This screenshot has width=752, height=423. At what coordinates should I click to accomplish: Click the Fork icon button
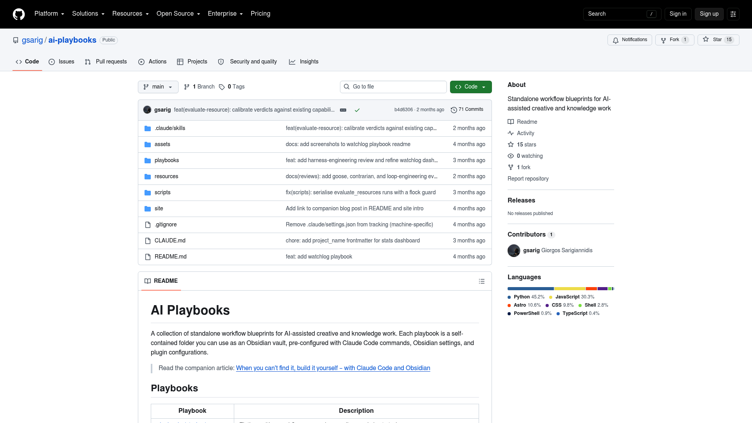tap(675, 40)
